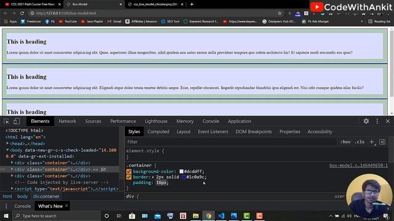Screen dimensions: 394x221
Task: Close the DevTools panel
Action: pyautogui.click(x=388, y=122)
